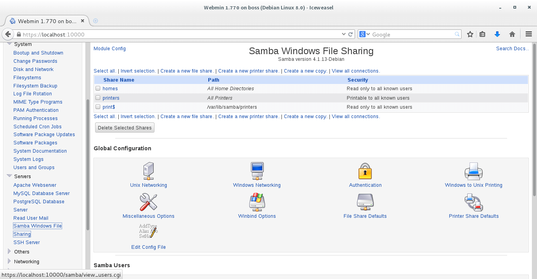Click the Google search input field
537x279 pixels.
point(412,34)
